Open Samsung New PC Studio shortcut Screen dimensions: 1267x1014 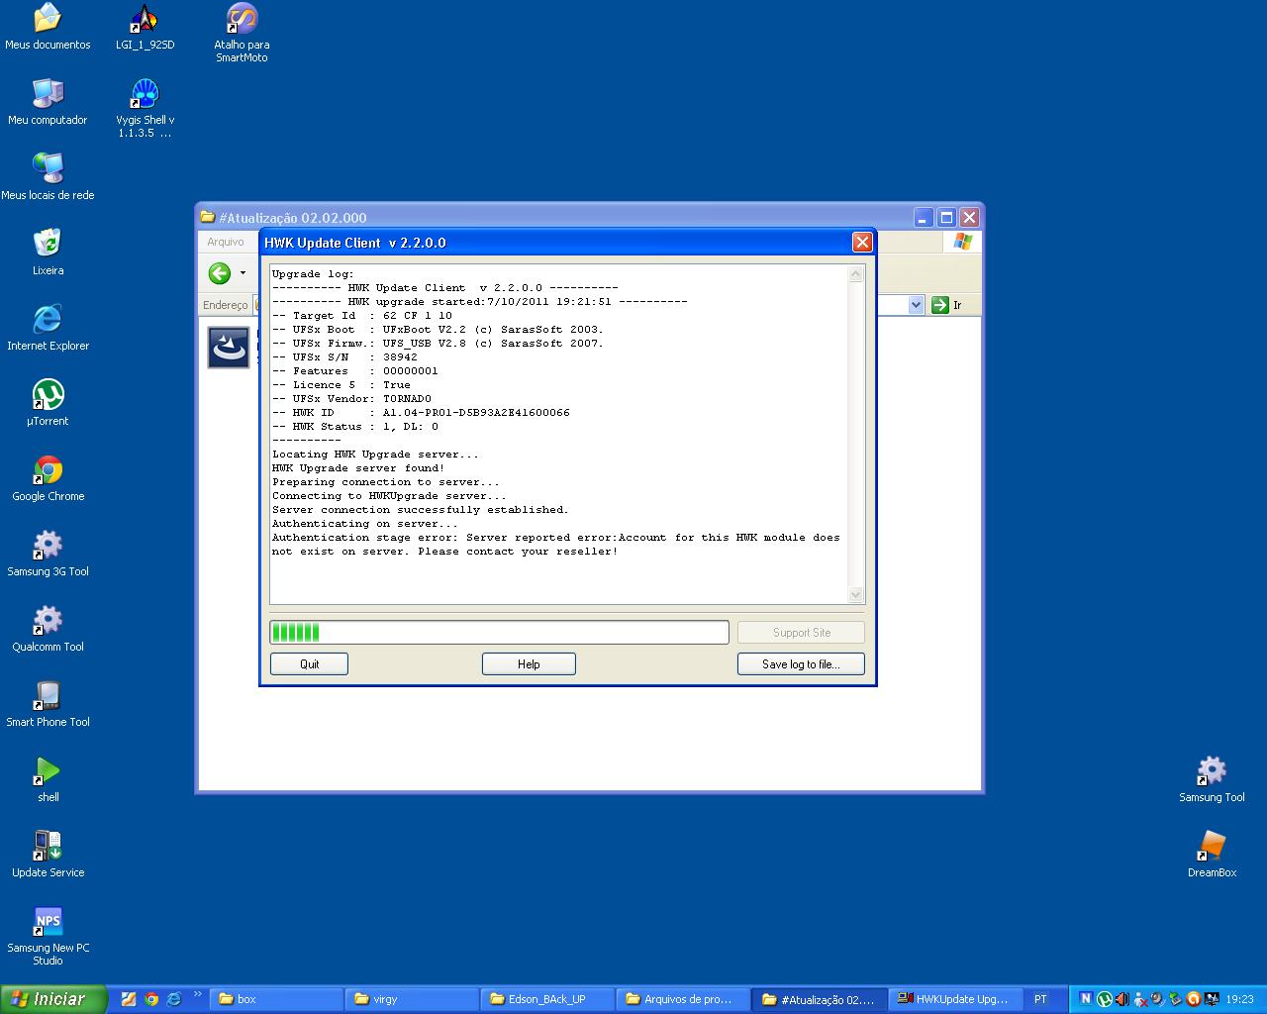point(47,936)
